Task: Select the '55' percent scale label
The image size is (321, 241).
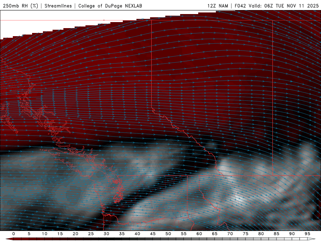Action: coord(184,234)
